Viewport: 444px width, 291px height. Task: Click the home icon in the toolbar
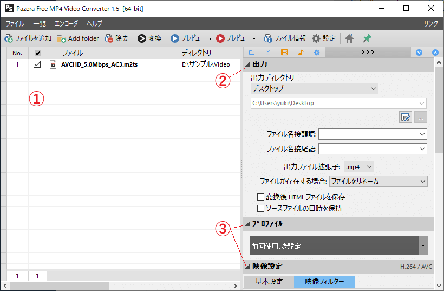[x=349, y=38]
